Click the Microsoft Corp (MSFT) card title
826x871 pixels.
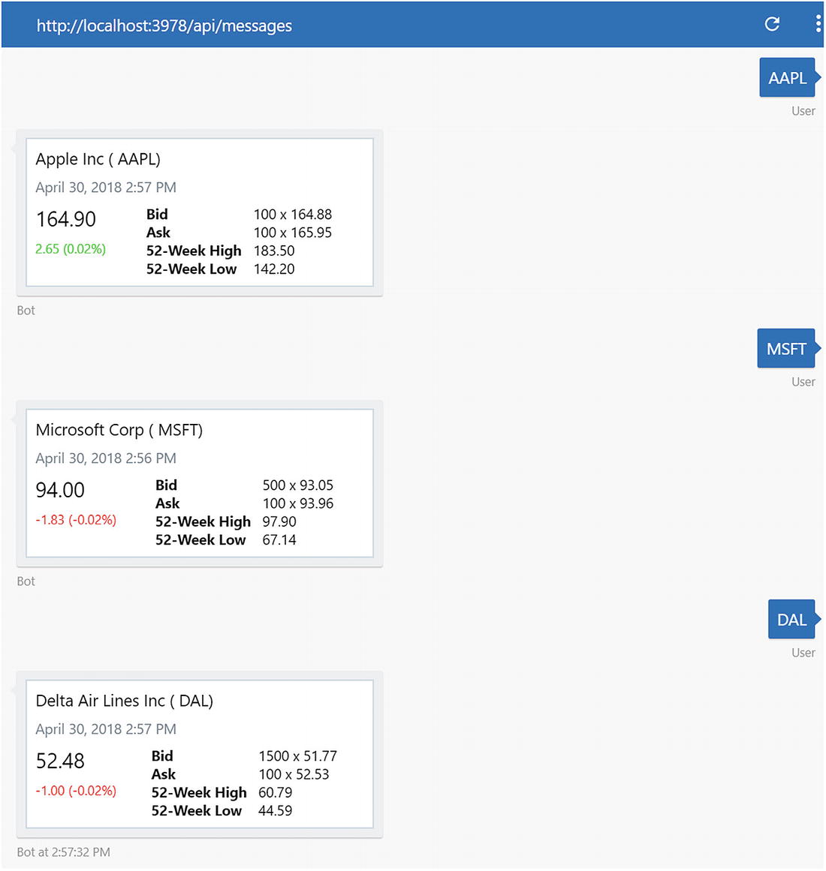(119, 430)
